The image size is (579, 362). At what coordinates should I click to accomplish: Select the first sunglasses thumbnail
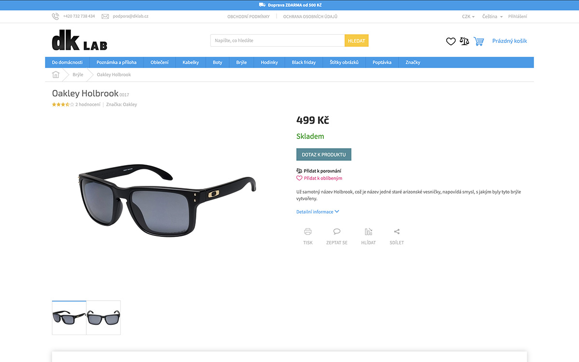69,318
